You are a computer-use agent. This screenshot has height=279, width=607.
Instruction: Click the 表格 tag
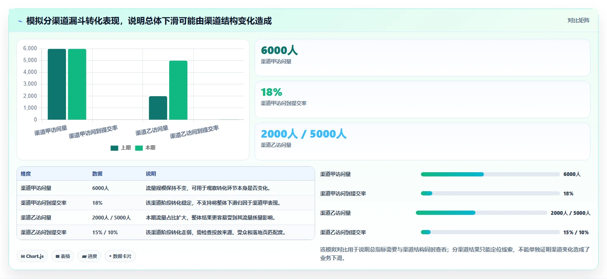pos(63,256)
